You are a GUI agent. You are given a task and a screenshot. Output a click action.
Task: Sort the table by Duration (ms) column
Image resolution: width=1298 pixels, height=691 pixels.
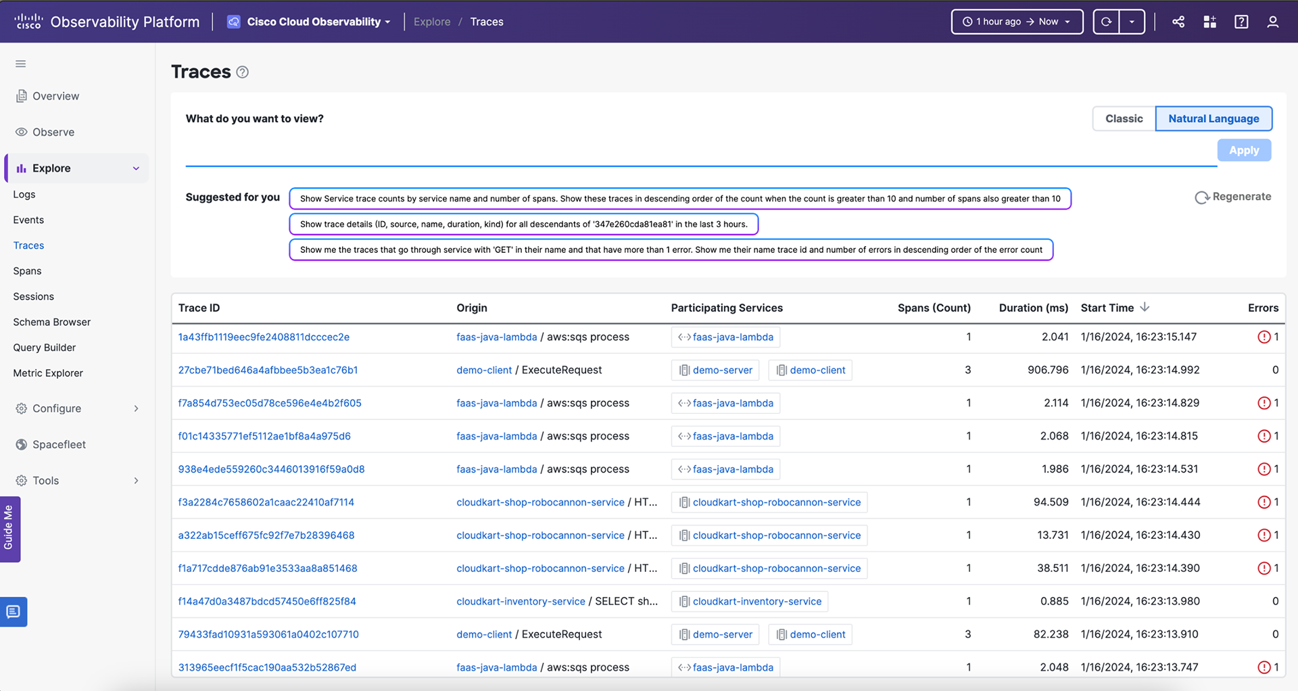1034,308
